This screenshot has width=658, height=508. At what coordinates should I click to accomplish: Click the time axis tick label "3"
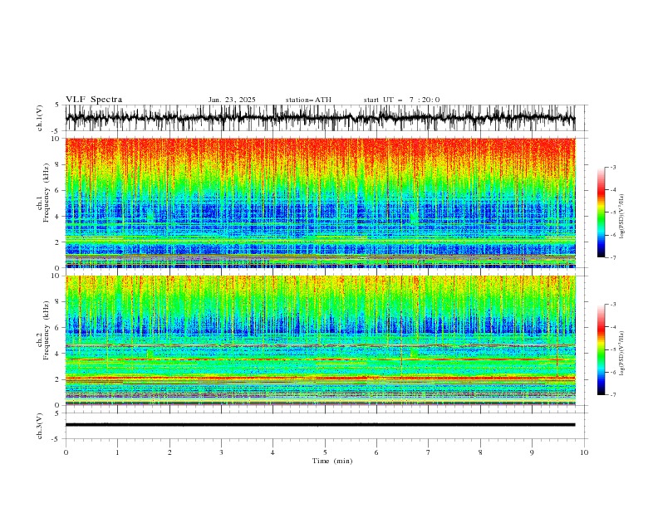(x=221, y=452)
